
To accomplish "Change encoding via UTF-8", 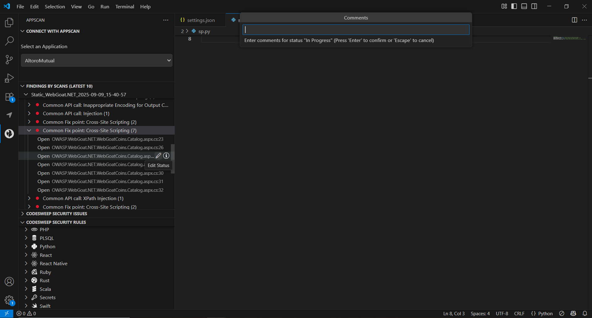I will point(502,313).
